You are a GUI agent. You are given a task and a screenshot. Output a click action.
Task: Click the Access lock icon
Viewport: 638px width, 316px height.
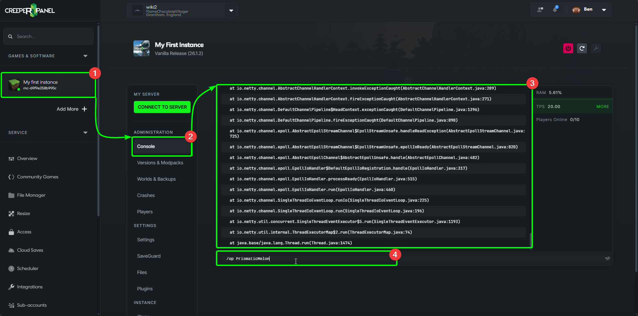pyautogui.click(x=11, y=232)
